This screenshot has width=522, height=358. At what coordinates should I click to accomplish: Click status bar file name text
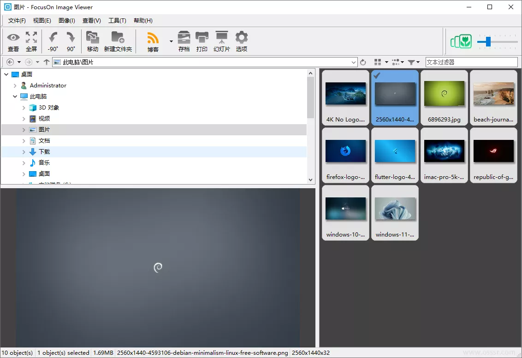(202, 352)
